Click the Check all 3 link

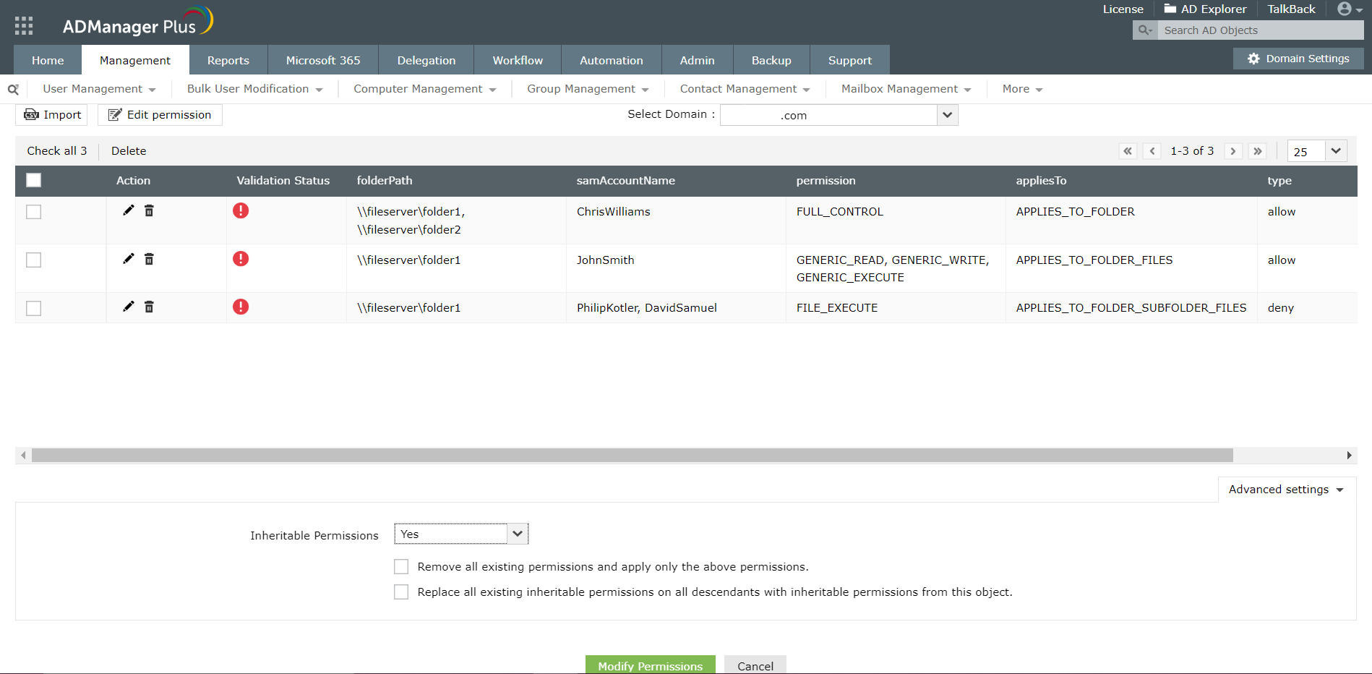click(x=56, y=150)
